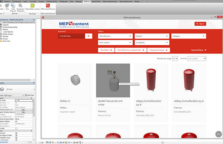Open the Revit version filter dropdown

pos(115,42)
